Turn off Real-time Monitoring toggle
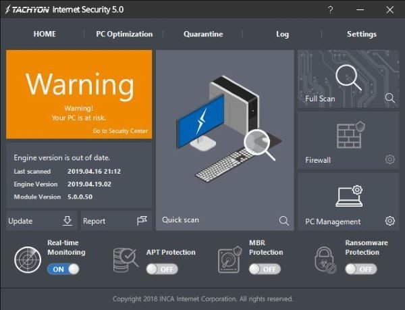 [63, 269]
